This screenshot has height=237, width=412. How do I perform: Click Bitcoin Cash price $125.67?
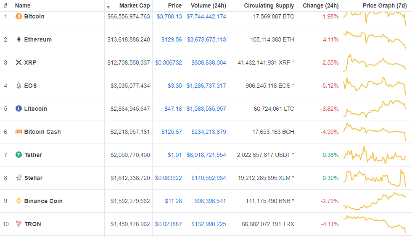click(172, 132)
